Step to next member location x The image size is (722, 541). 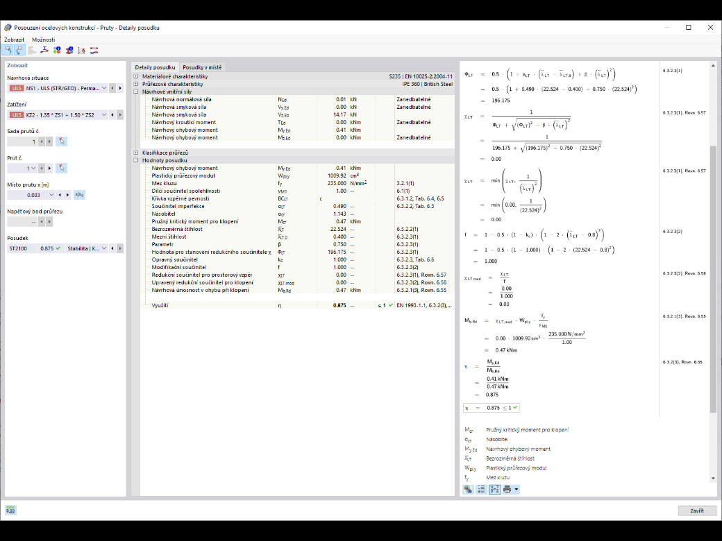pos(68,195)
